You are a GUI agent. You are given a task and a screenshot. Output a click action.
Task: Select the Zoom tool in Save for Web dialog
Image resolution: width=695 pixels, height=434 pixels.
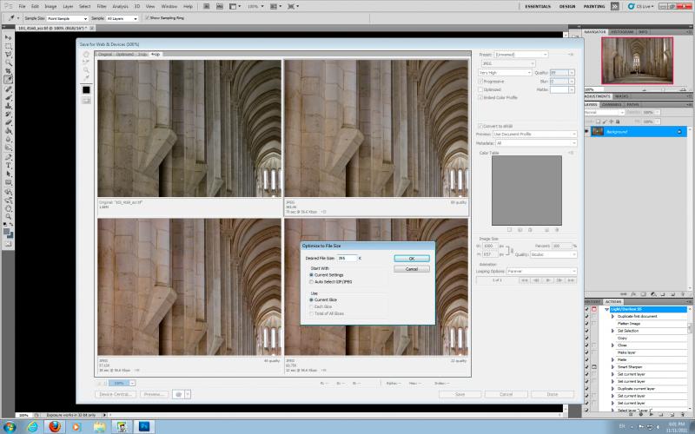click(86, 70)
